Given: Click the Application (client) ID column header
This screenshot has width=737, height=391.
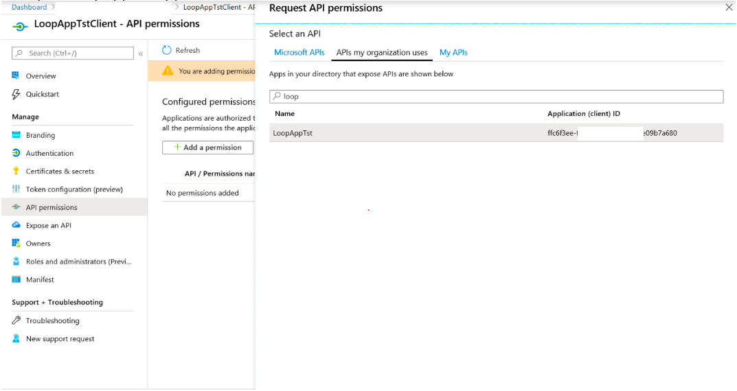Looking at the screenshot, I should (584, 114).
